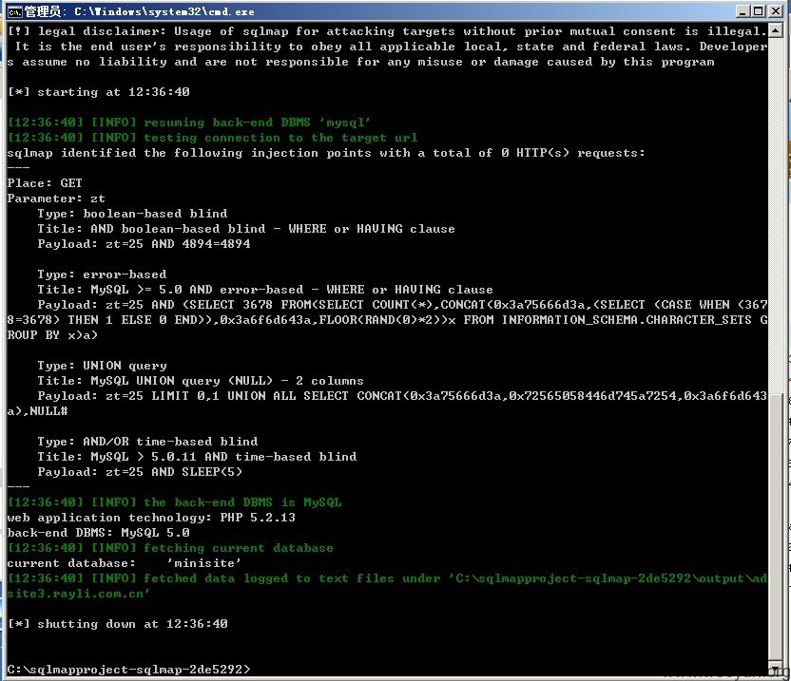This screenshot has width=791, height=681.
Task: Click 'INFORMATION_SCHEMA.CHARACTER_SETS' text
Action: (627, 319)
